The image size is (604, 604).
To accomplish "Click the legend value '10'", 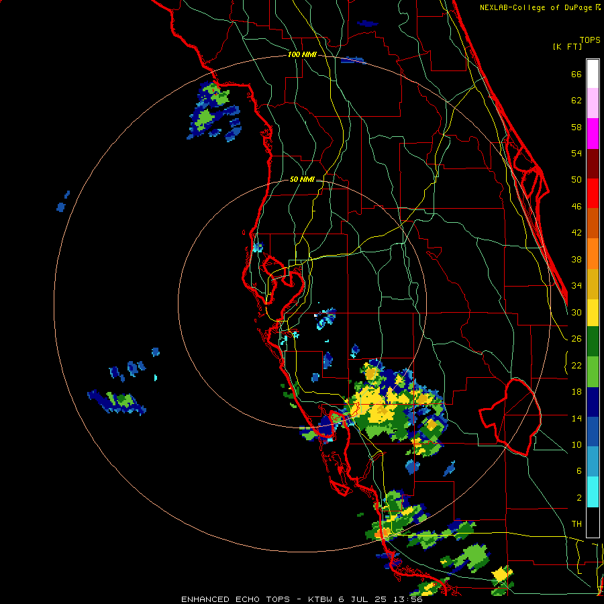I will pyautogui.click(x=576, y=445).
